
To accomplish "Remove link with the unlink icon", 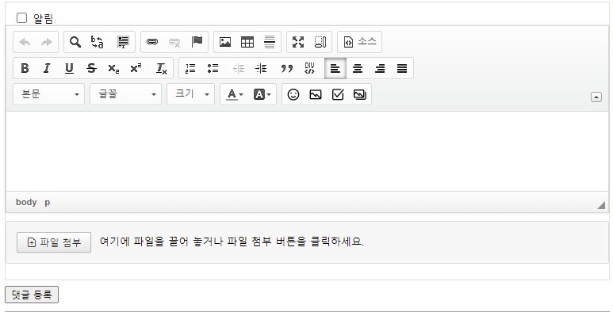I will (x=174, y=42).
